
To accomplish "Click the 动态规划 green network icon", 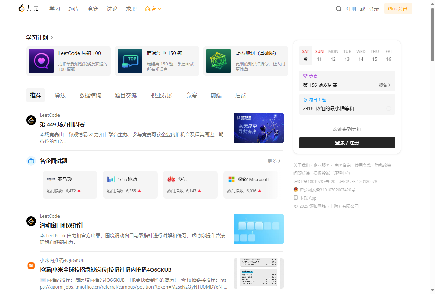I will (x=219, y=61).
